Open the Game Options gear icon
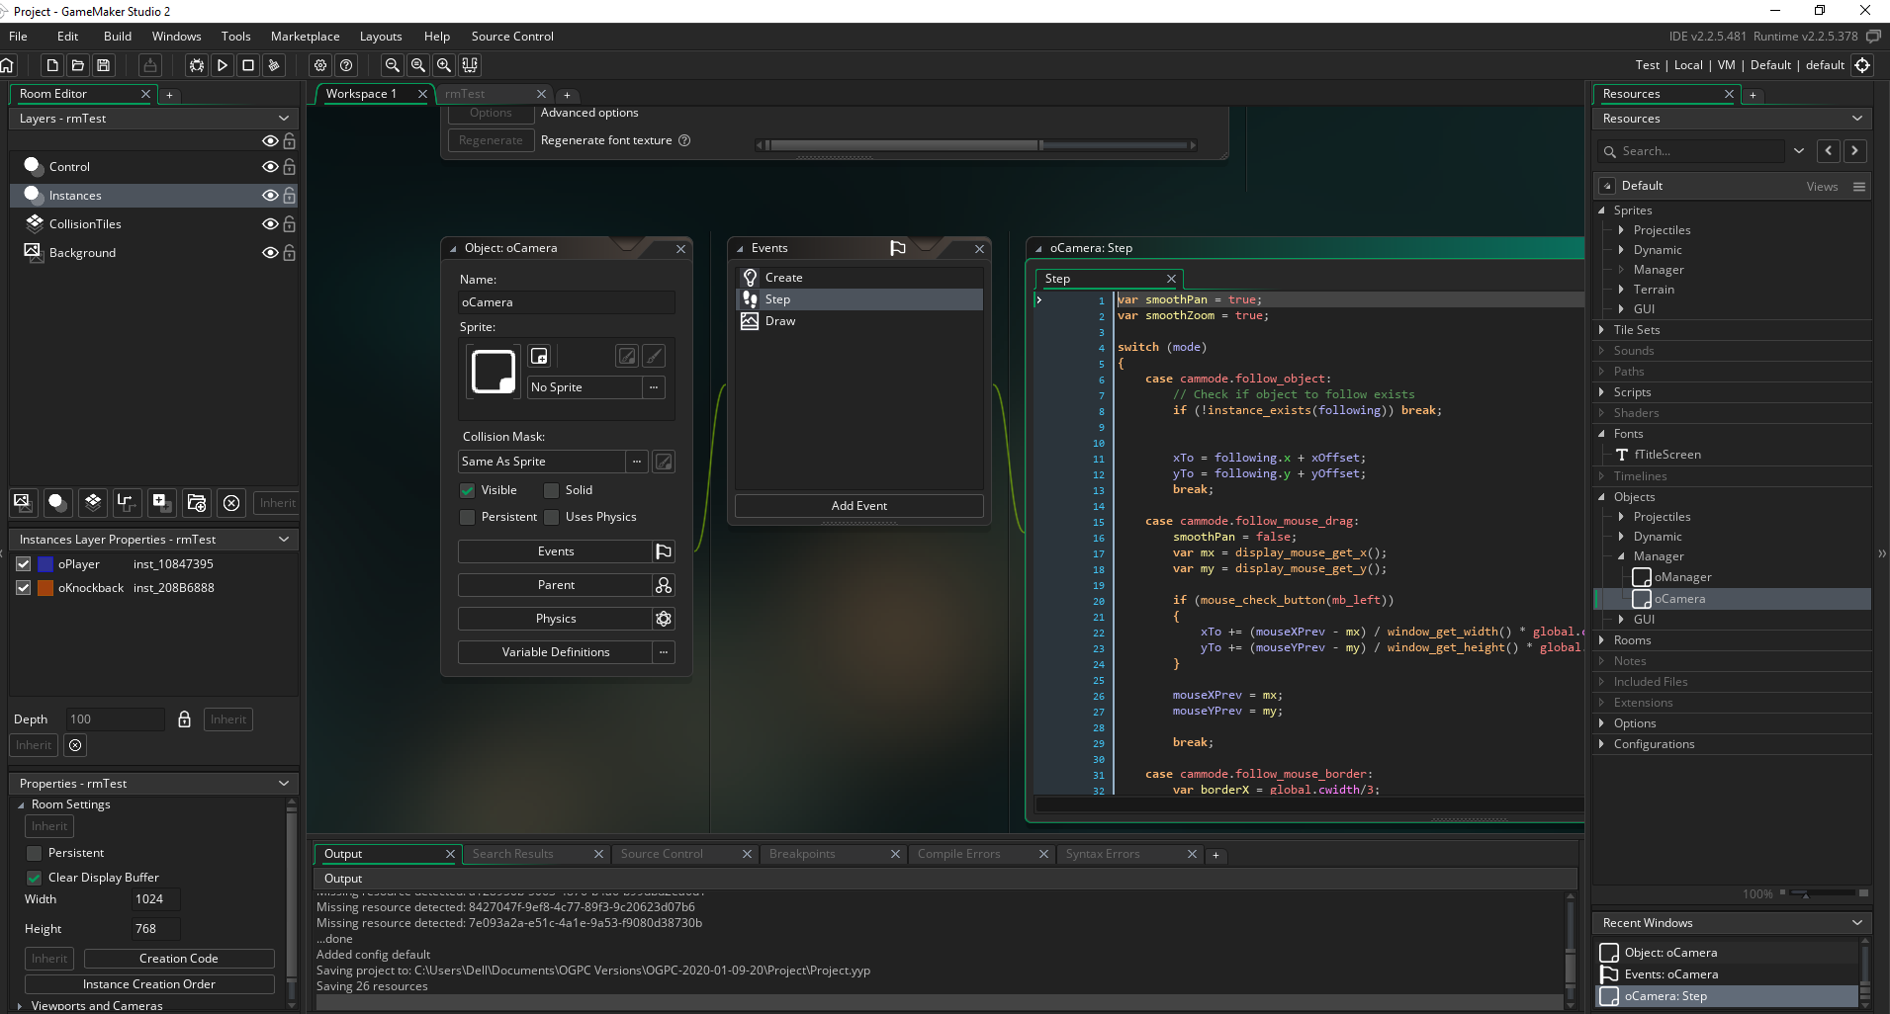This screenshot has width=1890, height=1014. tap(320, 65)
